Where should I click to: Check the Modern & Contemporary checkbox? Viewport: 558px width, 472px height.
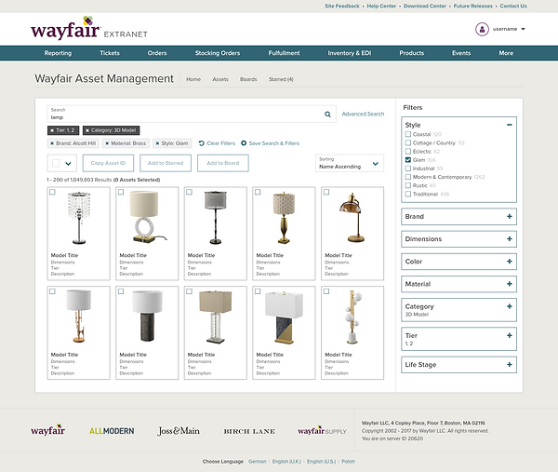(408, 177)
